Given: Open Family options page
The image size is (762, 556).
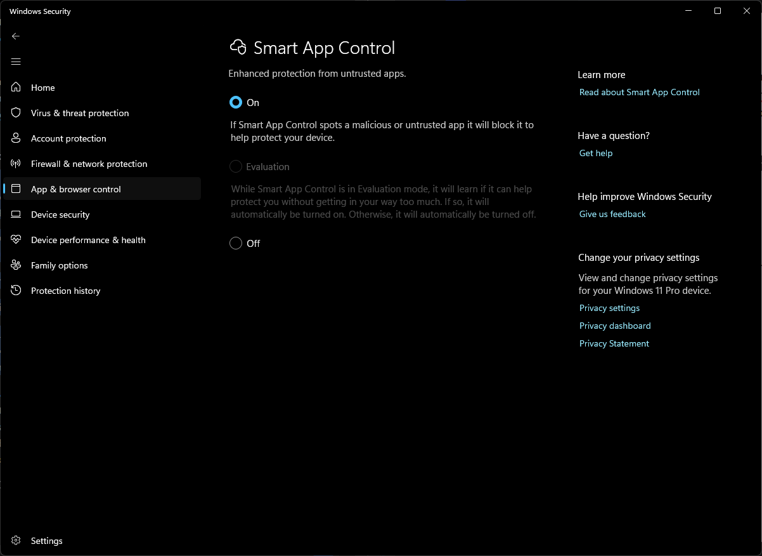Looking at the screenshot, I should (x=102, y=265).
